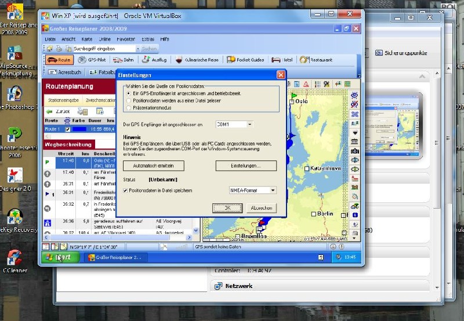Open the Adressbuch address book
This screenshot has height=321, width=464.
pyautogui.click(x=66, y=72)
